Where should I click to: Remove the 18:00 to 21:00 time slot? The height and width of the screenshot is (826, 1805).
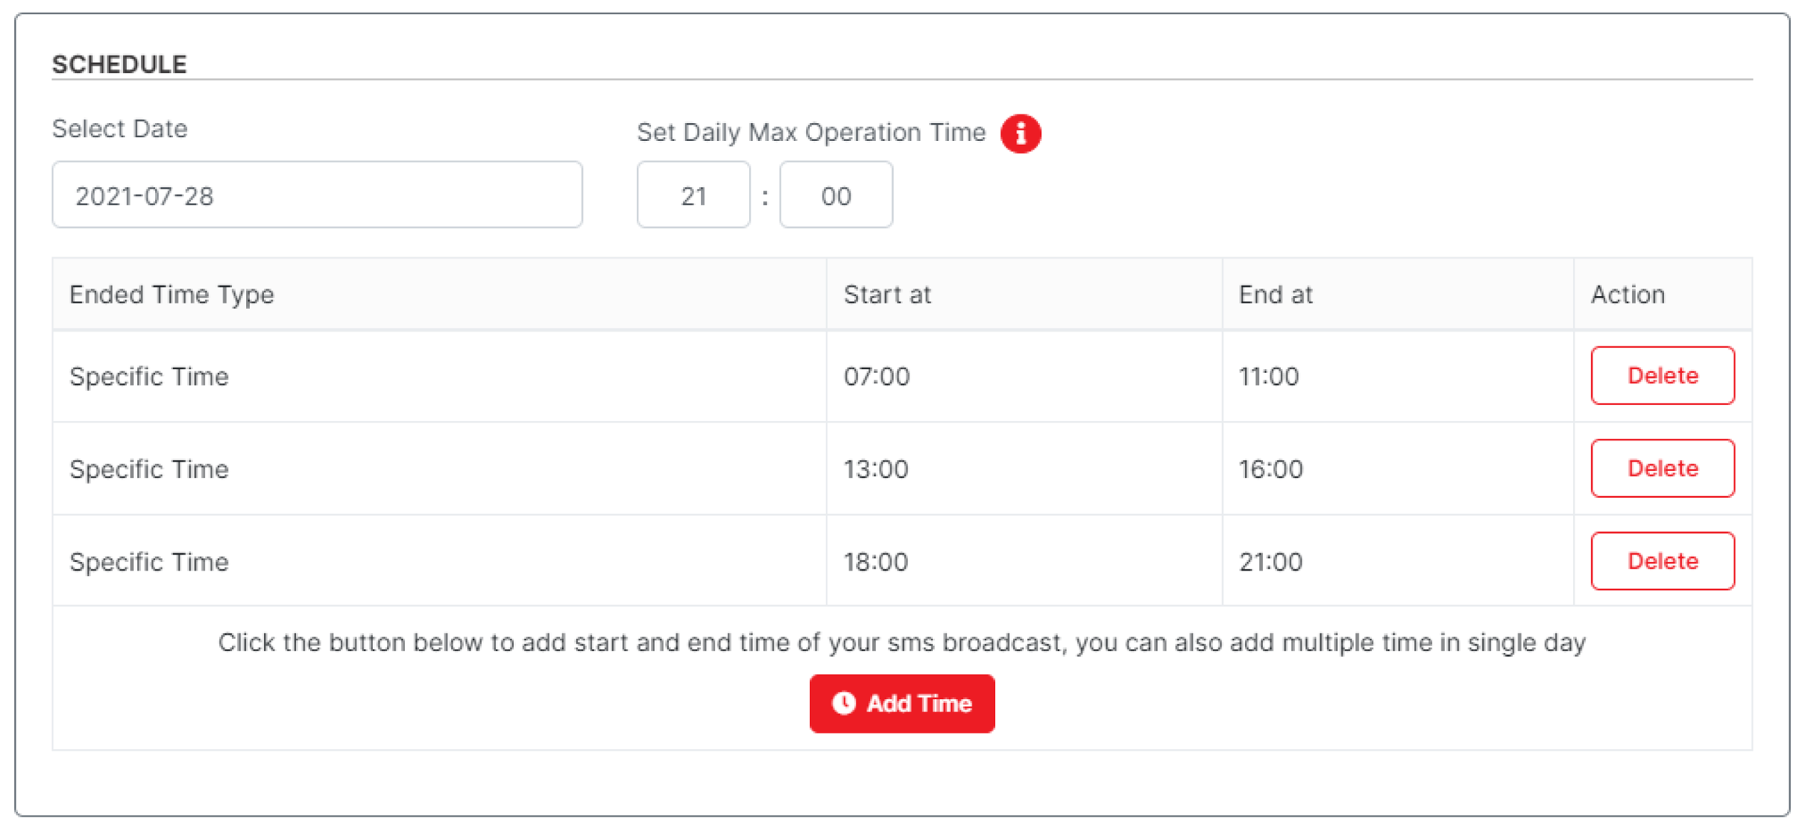1662,561
